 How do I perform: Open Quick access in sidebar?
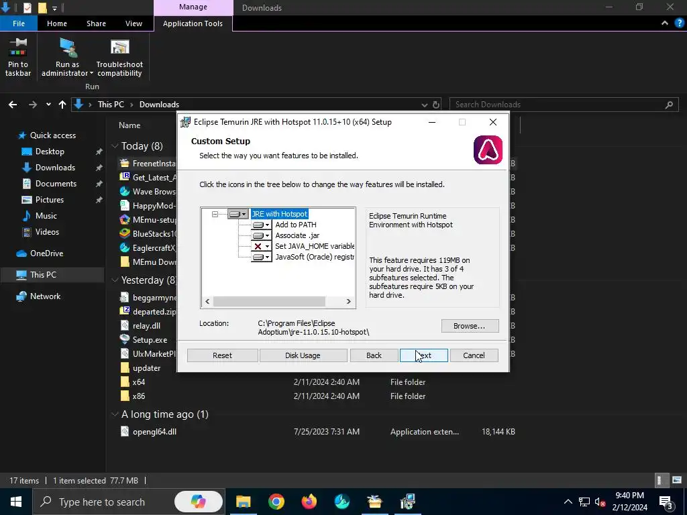pyautogui.click(x=52, y=135)
